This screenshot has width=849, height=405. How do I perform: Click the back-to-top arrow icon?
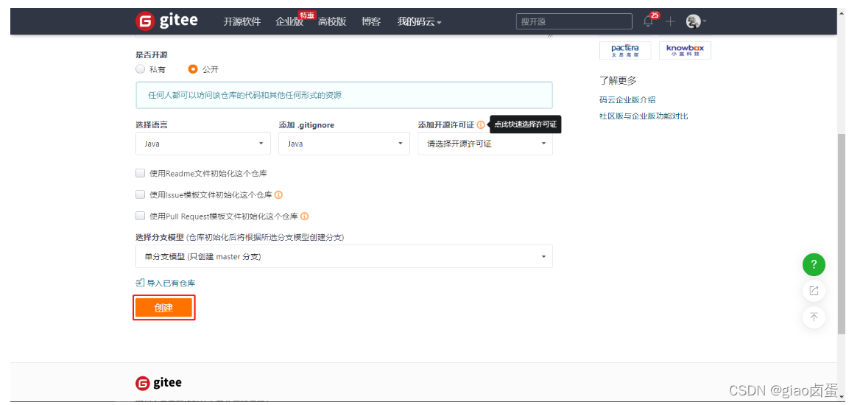(814, 317)
